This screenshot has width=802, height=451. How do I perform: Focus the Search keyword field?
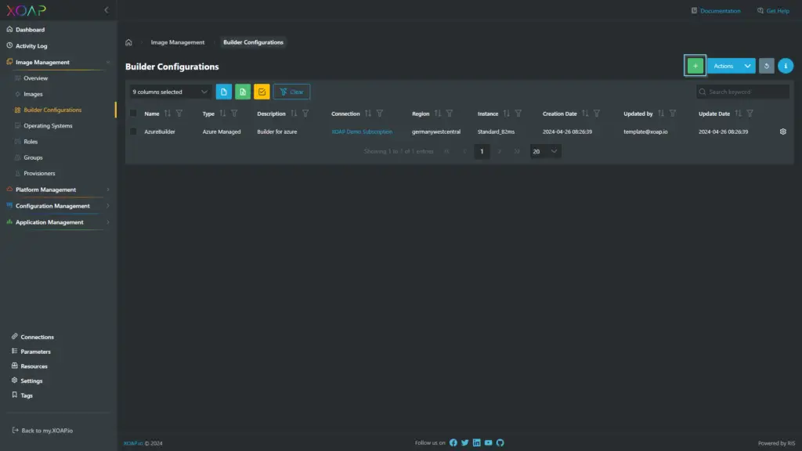click(742, 92)
